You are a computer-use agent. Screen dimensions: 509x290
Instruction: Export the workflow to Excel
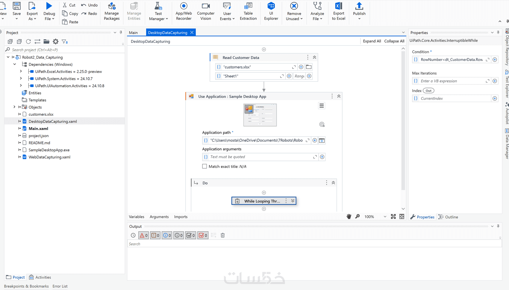pos(338,11)
